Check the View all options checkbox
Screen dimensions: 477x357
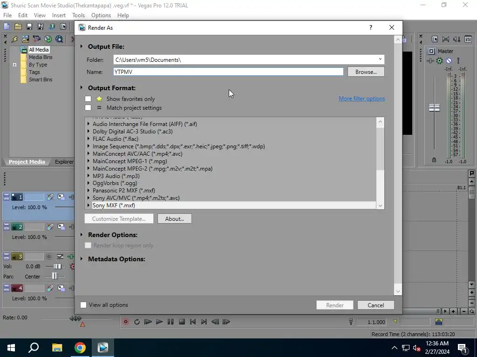pos(83,305)
